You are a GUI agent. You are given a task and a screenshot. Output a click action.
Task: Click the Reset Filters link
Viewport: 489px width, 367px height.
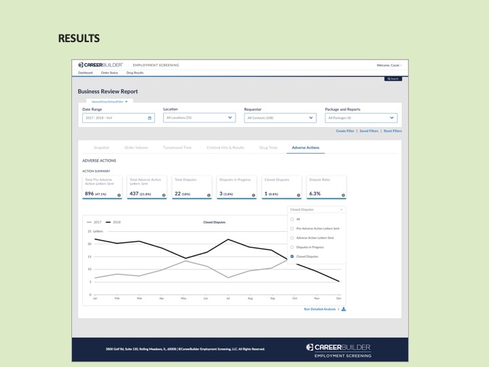coord(393,131)
